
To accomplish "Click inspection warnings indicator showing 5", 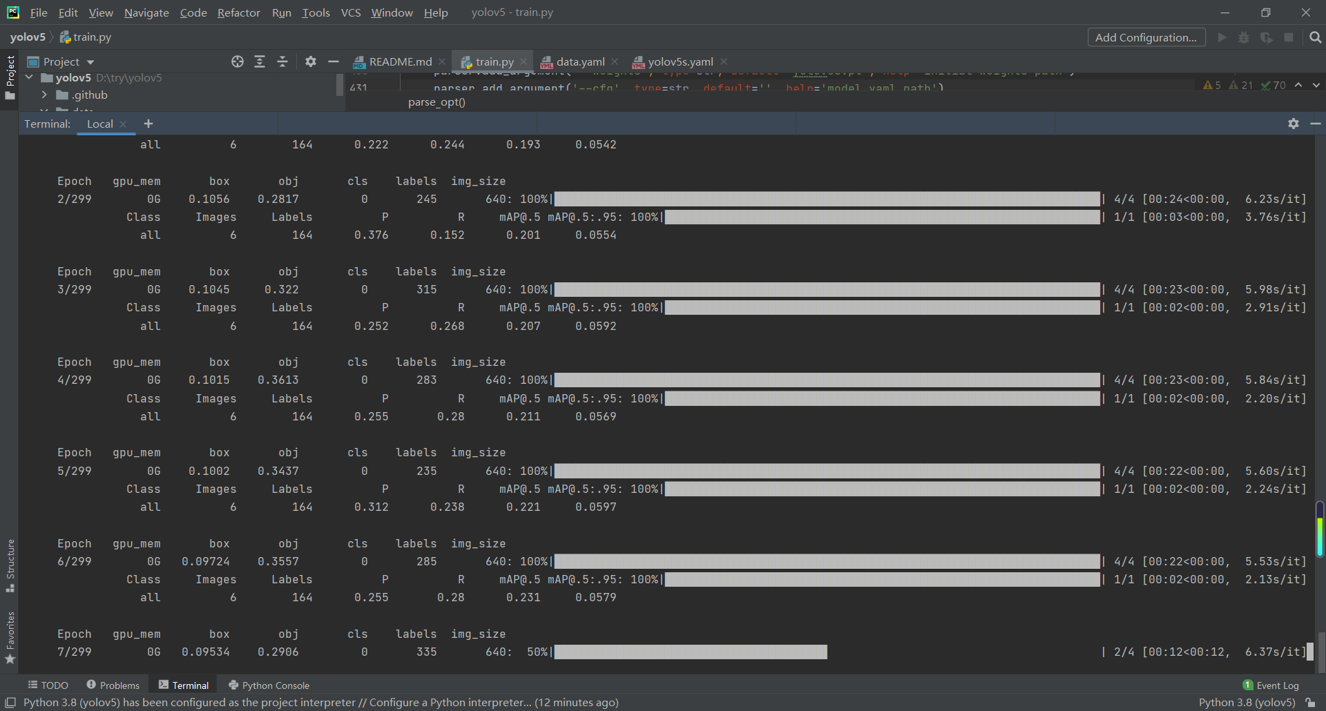I will [x=1212, y=85].
